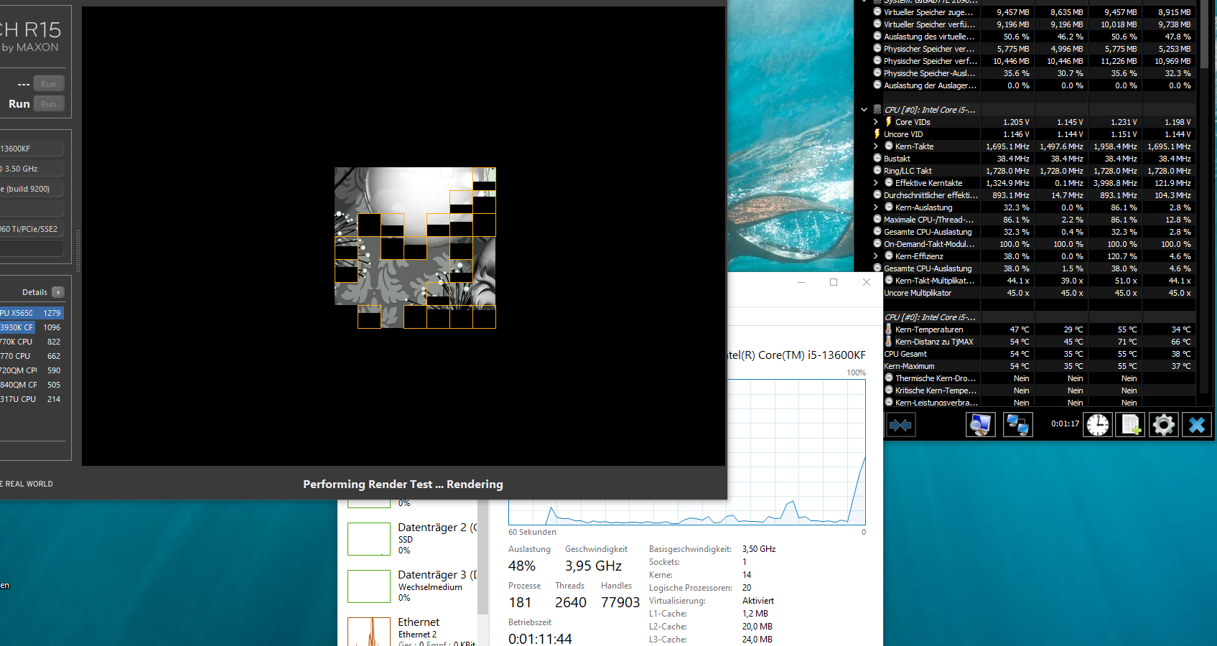This screenshot has width=1217, height=646.
Task: Click the Run button beside the bold Run label
Action: pos(48,104)
